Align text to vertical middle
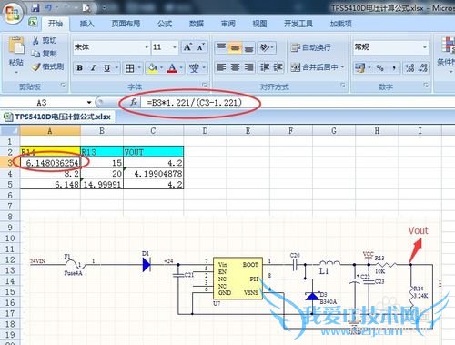Image resolution: width=455 pixels, height=345 pixels. [x=235, y=47]
